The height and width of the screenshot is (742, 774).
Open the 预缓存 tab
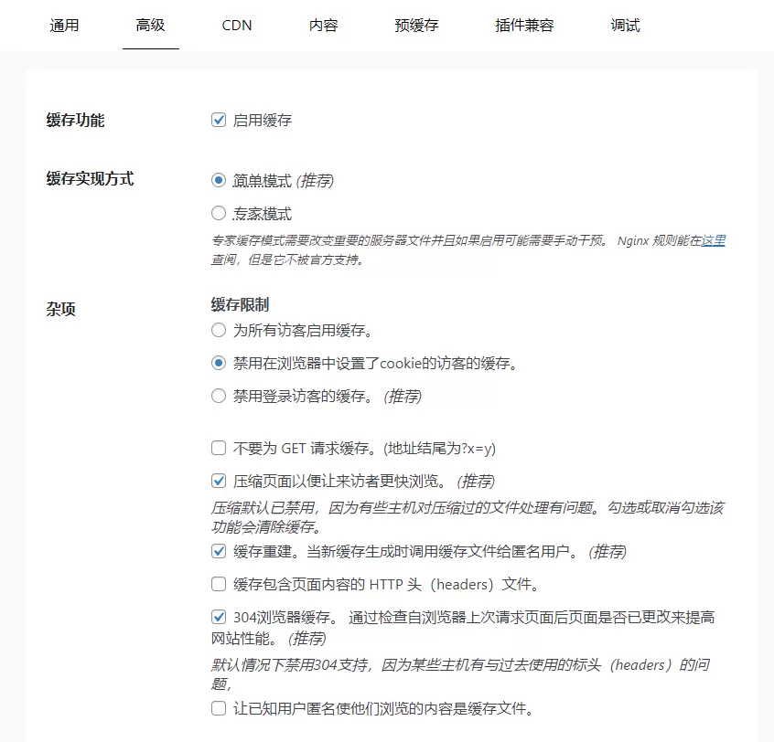click(416, 26)
